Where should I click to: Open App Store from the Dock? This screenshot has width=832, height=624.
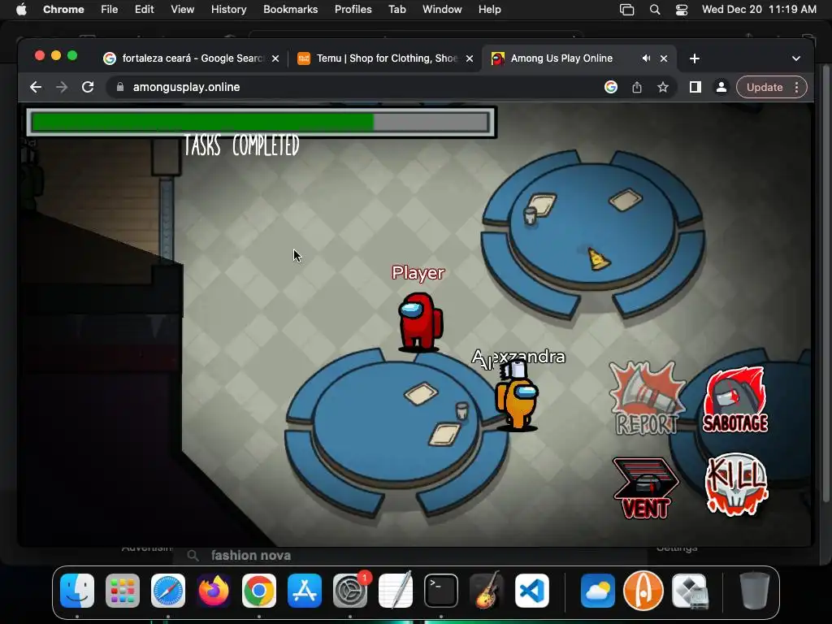(x=305, y=590)
